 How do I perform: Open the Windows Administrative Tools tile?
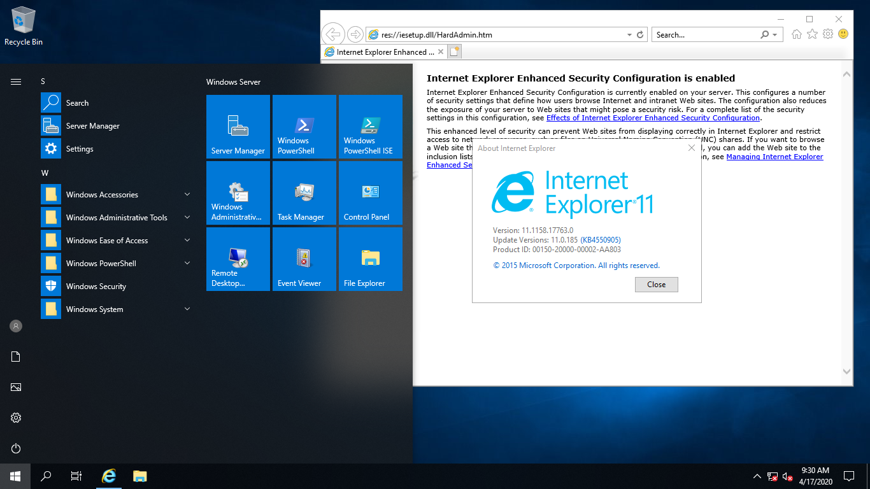click(238, 193)
